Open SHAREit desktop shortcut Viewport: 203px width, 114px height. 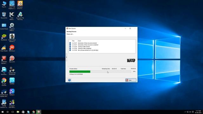[12, 81]
